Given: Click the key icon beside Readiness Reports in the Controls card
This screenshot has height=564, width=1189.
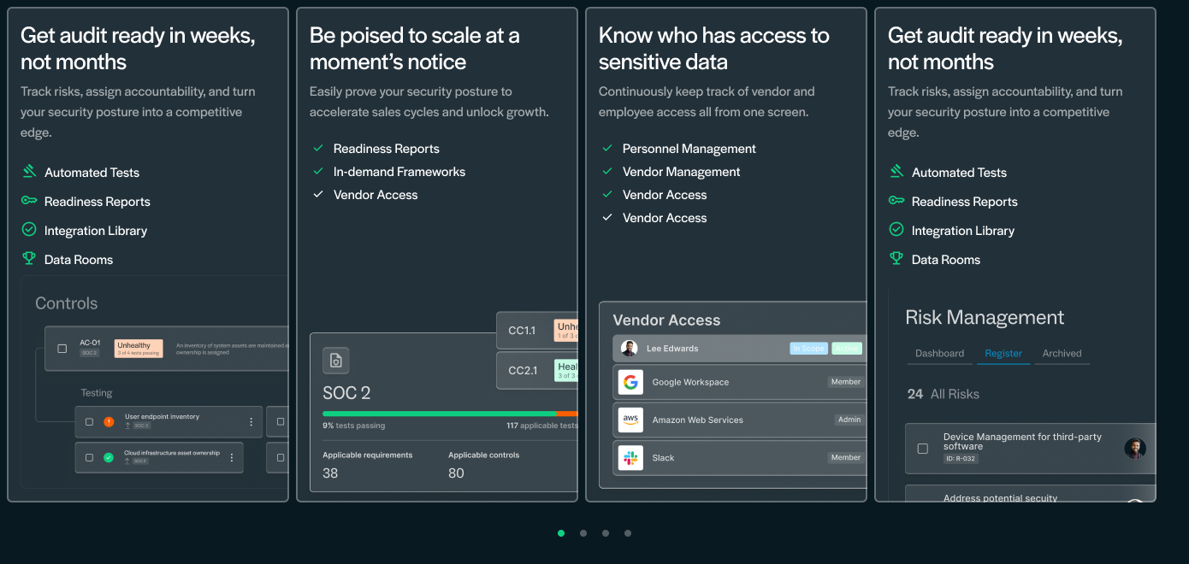Looking at the screenshot, I should pos(29,201).
